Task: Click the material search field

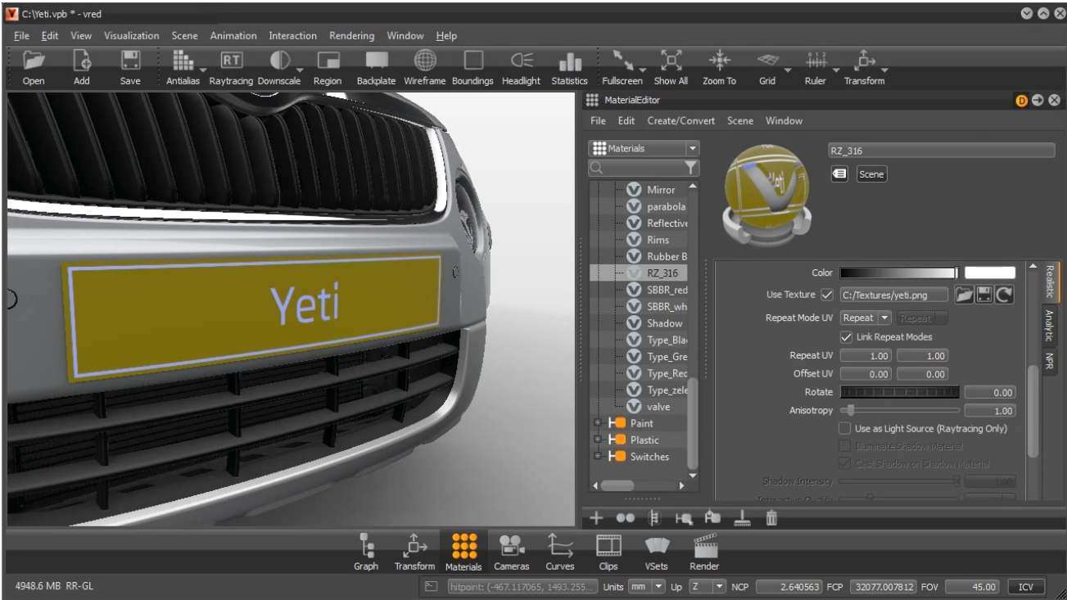Action: click(644, 168)
